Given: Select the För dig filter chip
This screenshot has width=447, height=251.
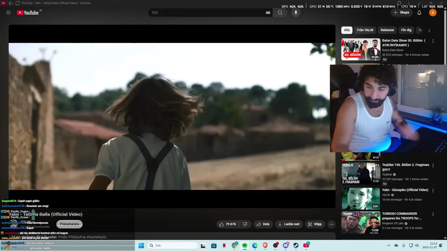Looking at the screenshot, I should (406, 30).
